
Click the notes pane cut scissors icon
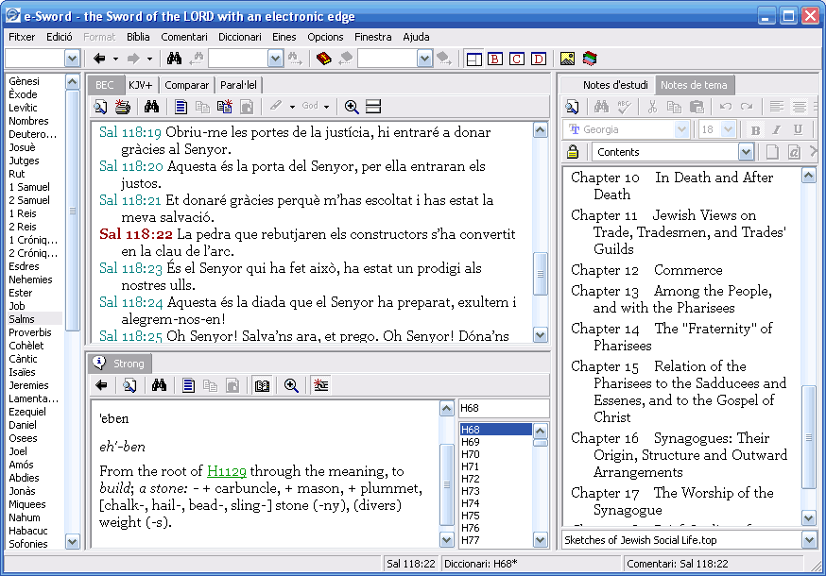(x=652, y=107)
